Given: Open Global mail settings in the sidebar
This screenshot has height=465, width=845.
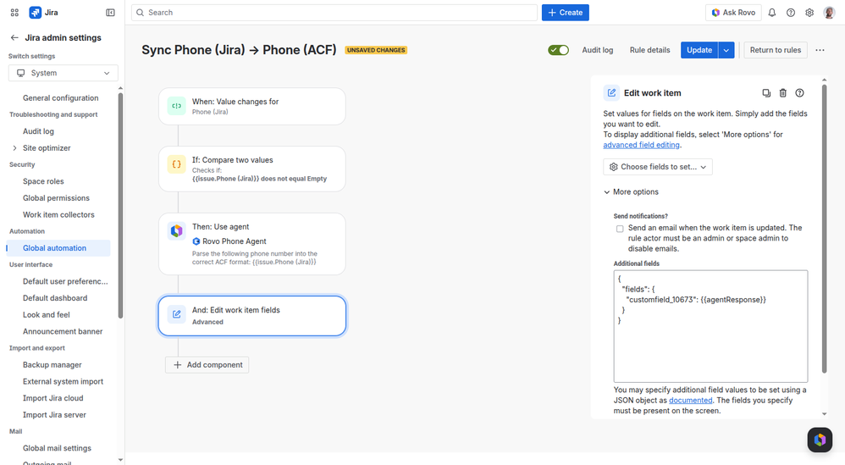Looking at the screenshot, I should coord(57,448).
